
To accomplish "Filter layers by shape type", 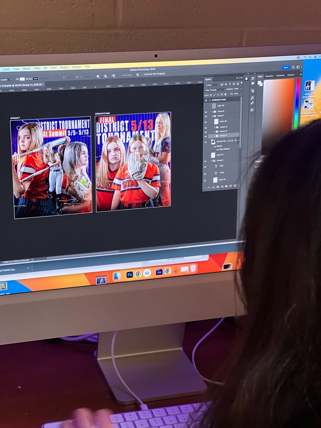I will click(234, 84).
